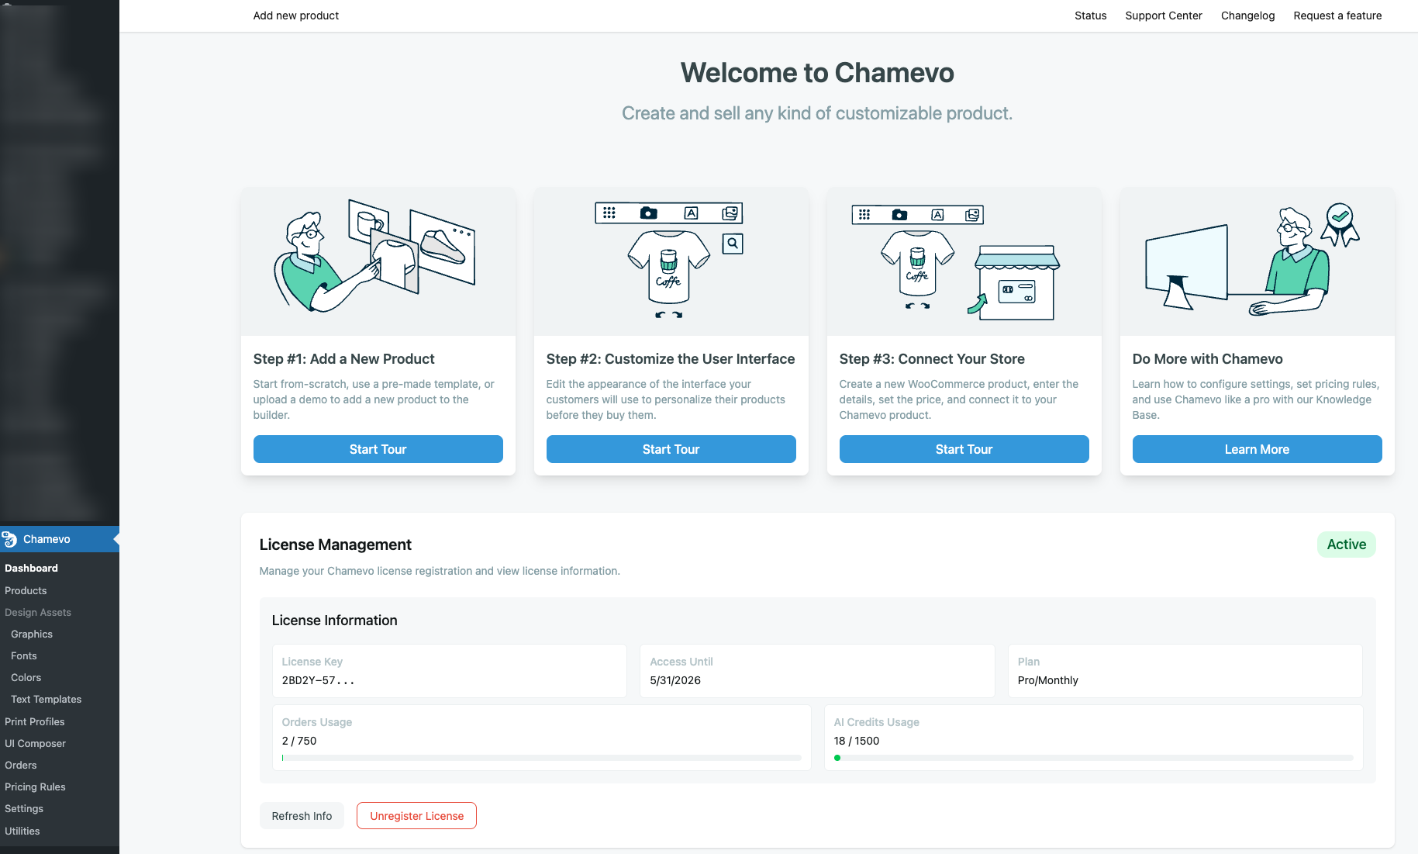This screenshot has width=1418, height=854.
Task: Click Step #3: Connect Your Store title
Action: pos(932,359)
